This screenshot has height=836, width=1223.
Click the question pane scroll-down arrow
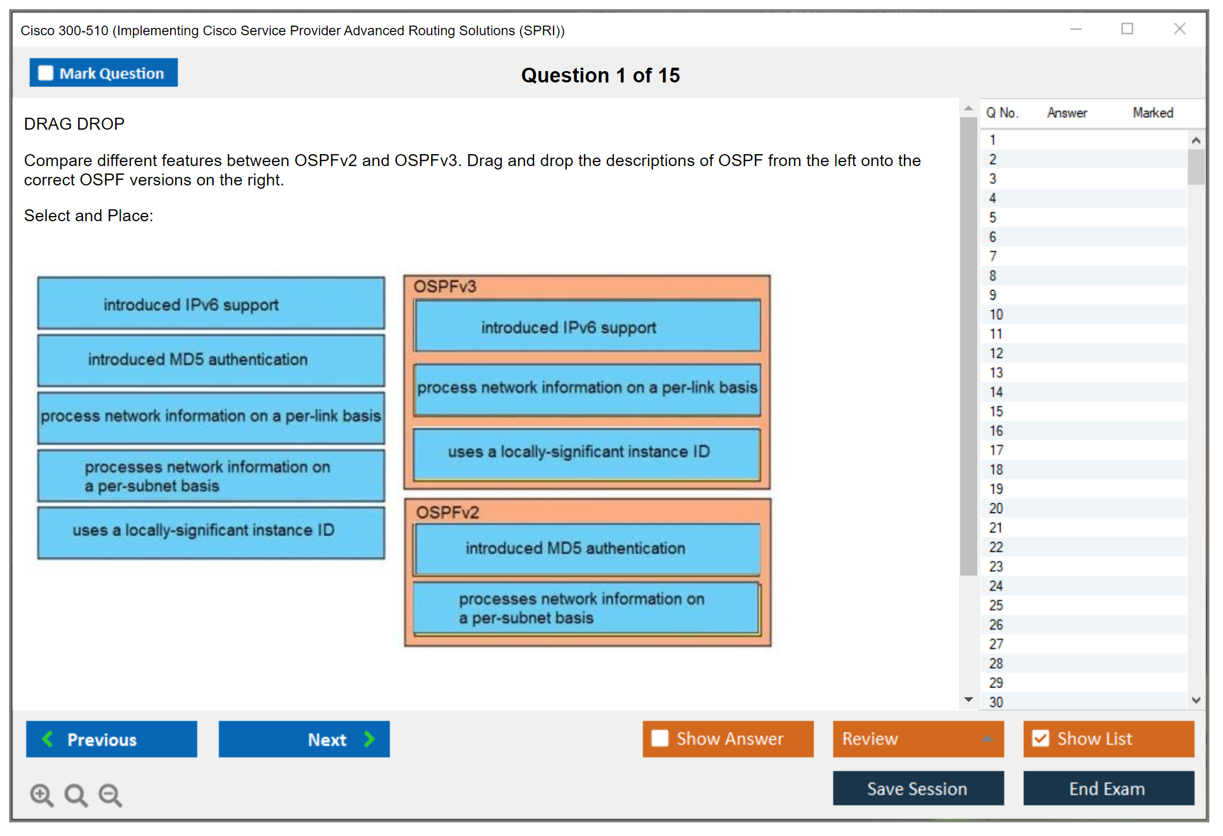(968, 700)
